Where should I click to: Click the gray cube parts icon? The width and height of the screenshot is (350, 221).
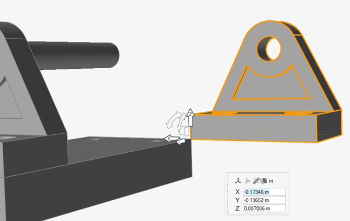263,180
